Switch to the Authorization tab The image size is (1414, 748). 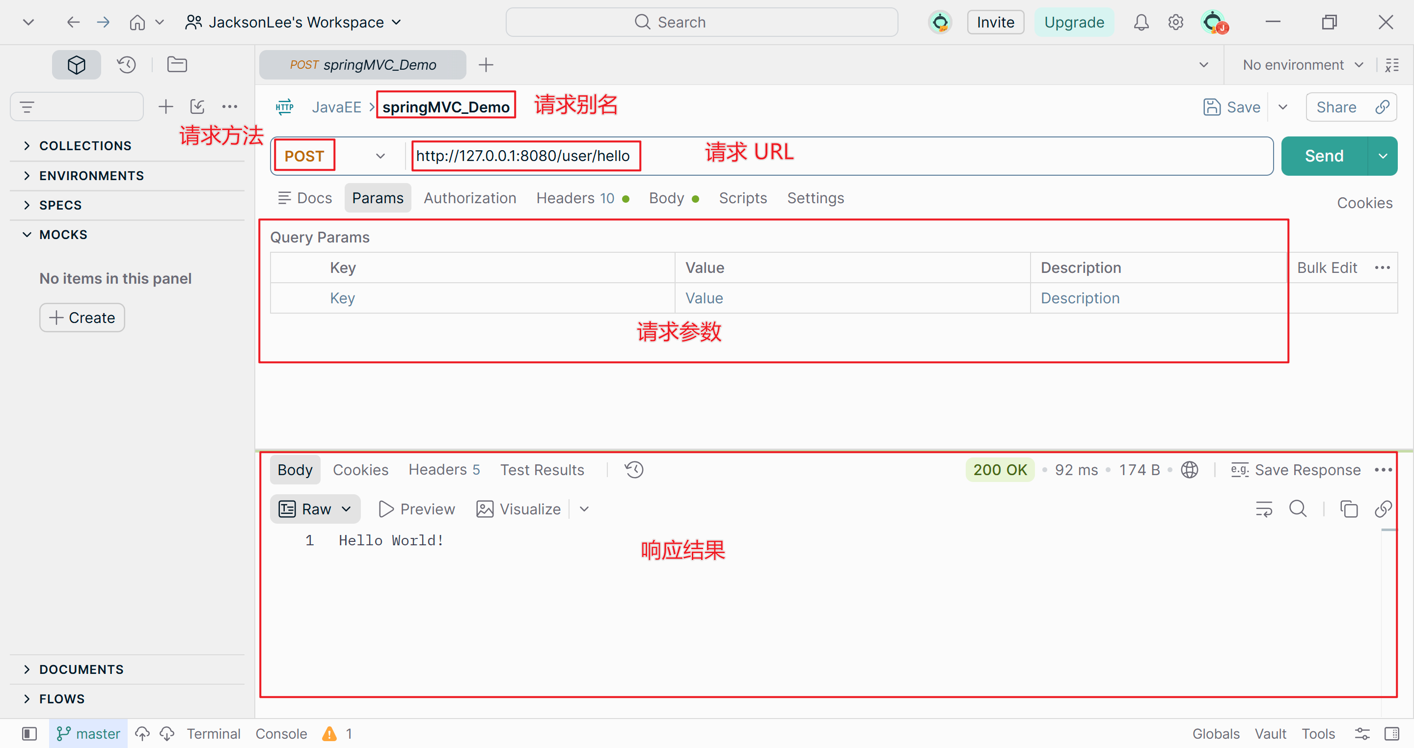click(x=470, y=198)
